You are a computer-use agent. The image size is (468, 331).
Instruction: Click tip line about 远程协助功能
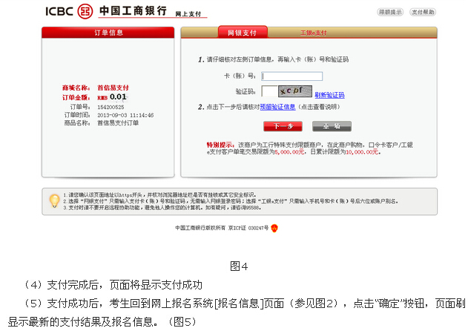click(162, 208)
